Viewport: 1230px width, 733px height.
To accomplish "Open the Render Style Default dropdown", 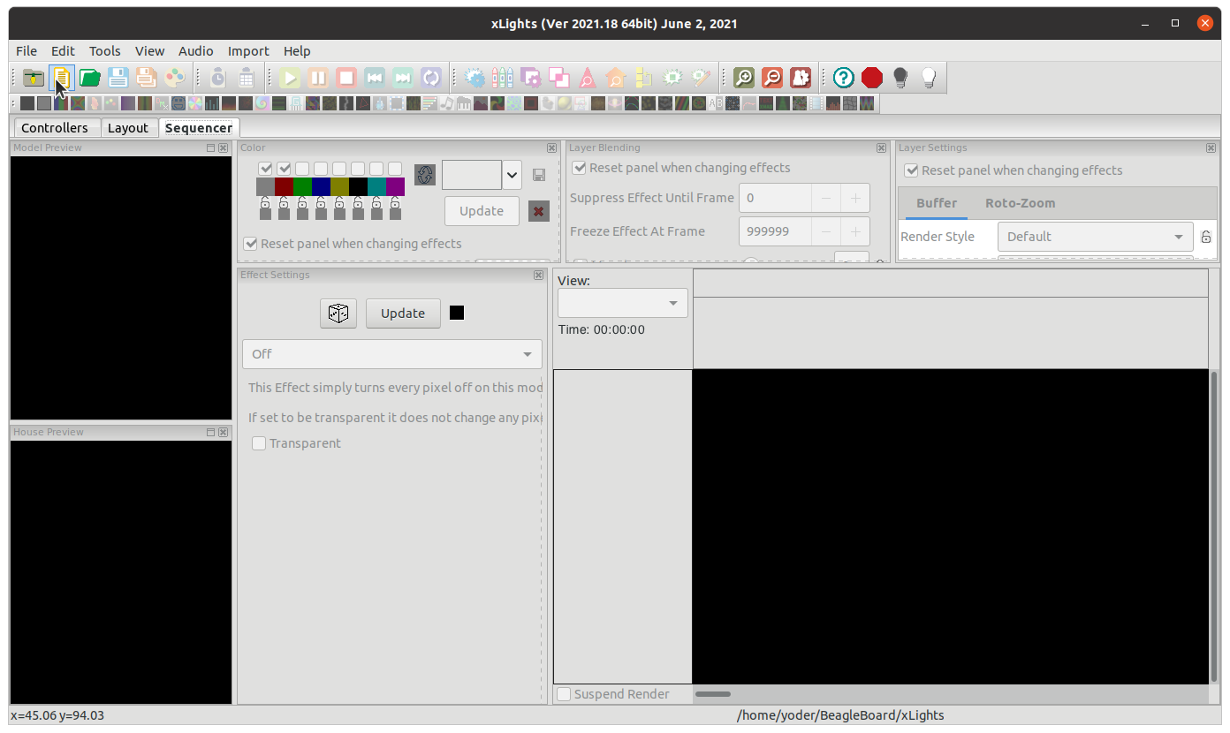I will [x=1095, y=237].
